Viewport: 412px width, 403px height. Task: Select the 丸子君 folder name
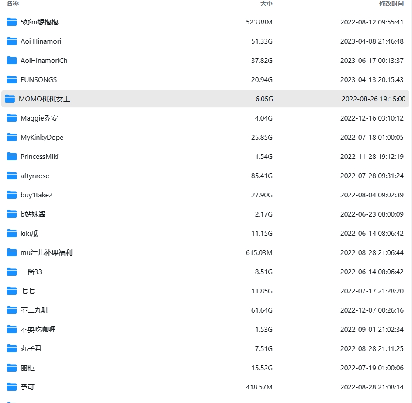coord(31,349)
